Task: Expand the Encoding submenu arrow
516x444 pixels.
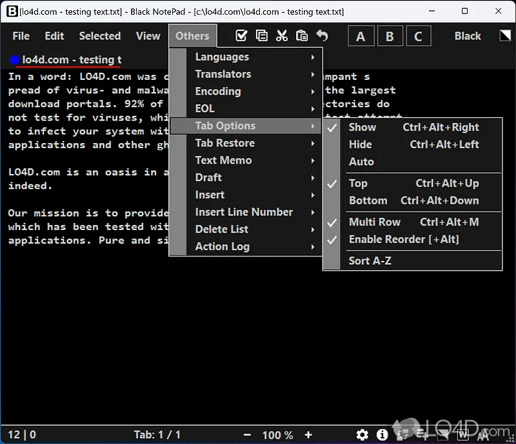Action: pyautogui.click(x=313, y=92)
